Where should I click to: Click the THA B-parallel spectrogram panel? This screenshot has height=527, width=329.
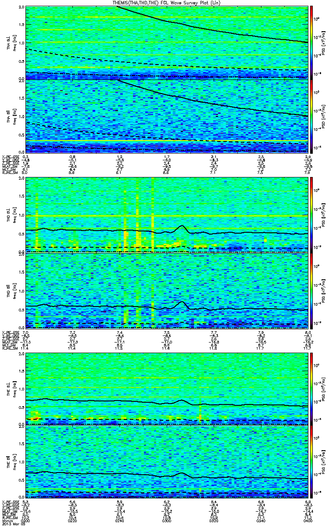pos(166,116)
